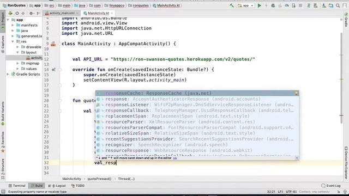Open the Captures side tab
Viewport: 349px width, 196px height.
click(x=3, y=45)
